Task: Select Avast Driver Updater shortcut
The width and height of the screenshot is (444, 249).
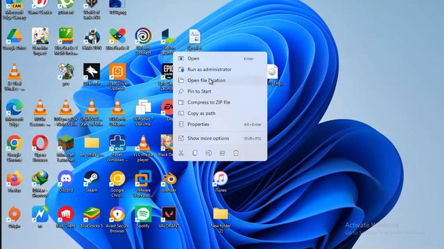Action: [x=117, y=77]
